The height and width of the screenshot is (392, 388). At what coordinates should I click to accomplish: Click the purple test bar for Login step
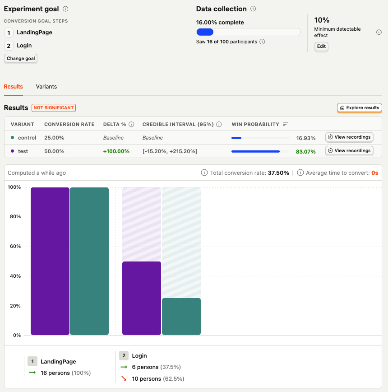[142, 298]
